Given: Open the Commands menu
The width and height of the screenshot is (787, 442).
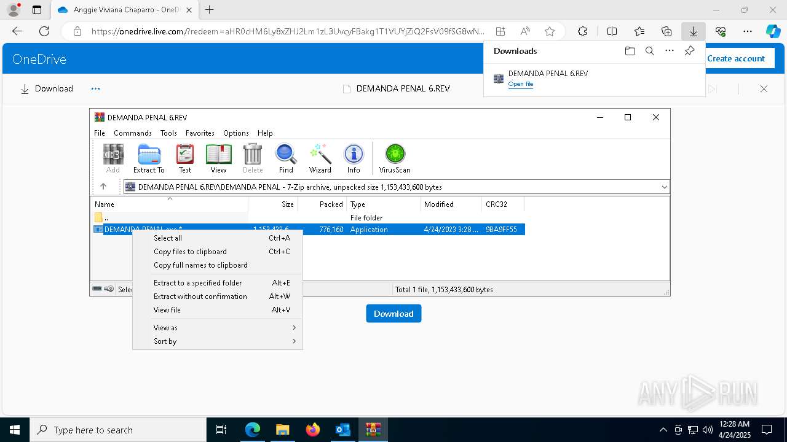Looking at the screenshot, I should (132, 133).
